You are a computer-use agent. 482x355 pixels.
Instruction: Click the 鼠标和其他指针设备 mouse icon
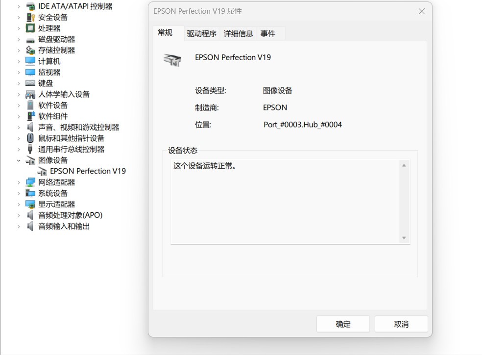pos(30,138)
